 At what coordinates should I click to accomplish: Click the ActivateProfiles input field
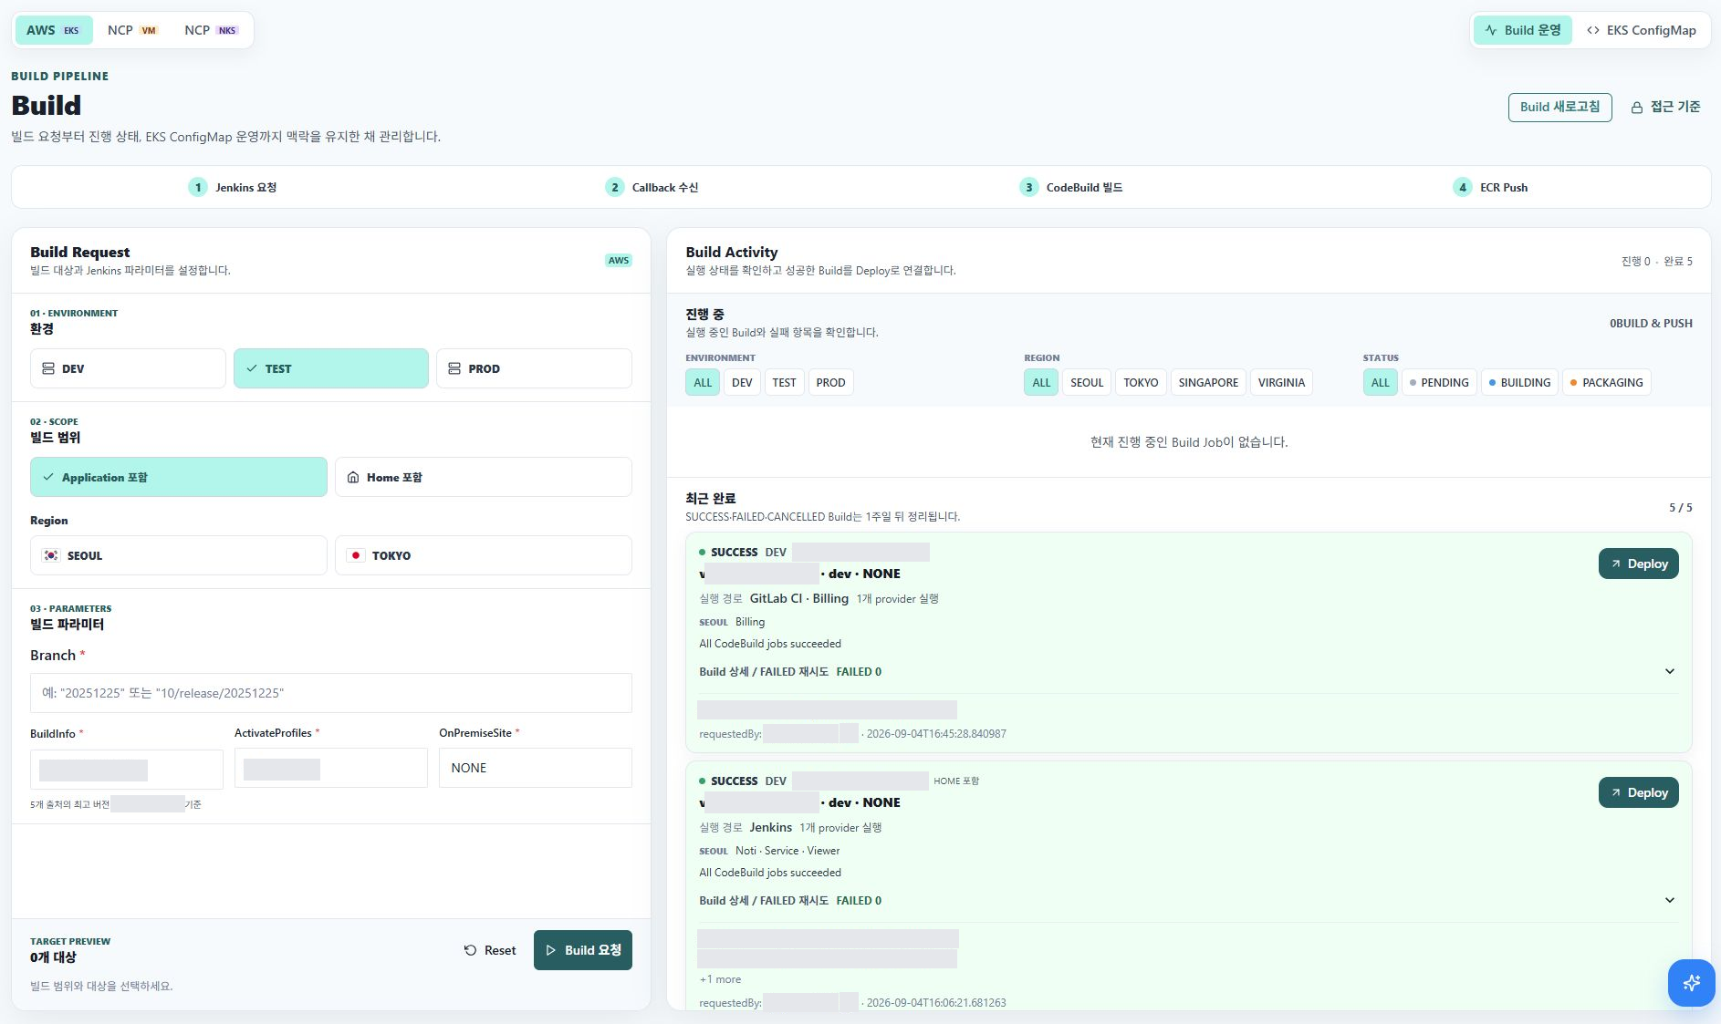pos(331,768)
